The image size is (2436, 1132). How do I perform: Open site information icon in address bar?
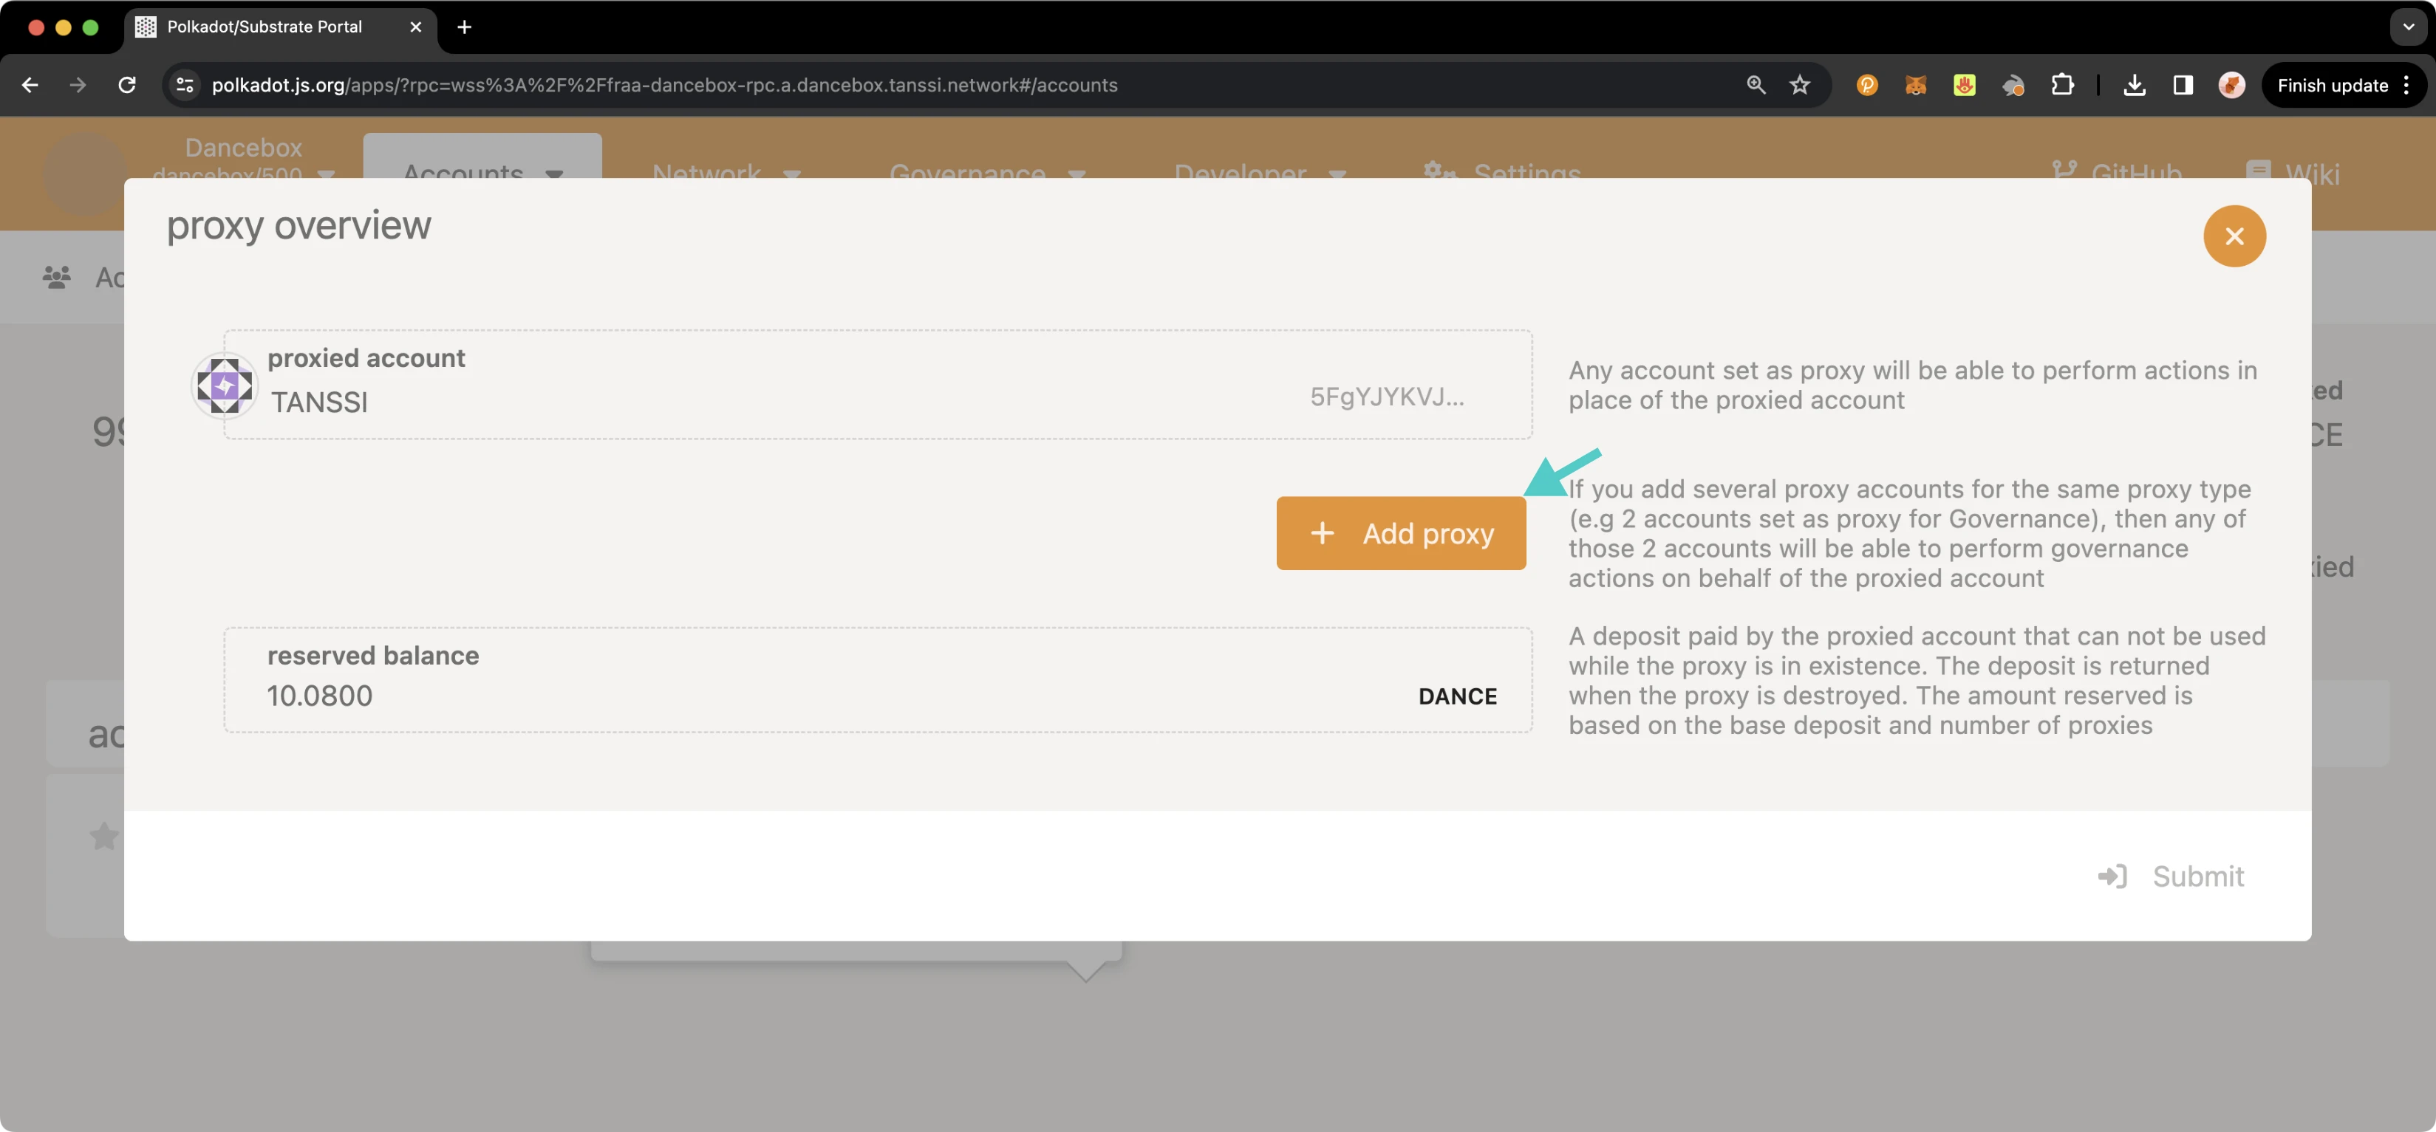(185, 85)
